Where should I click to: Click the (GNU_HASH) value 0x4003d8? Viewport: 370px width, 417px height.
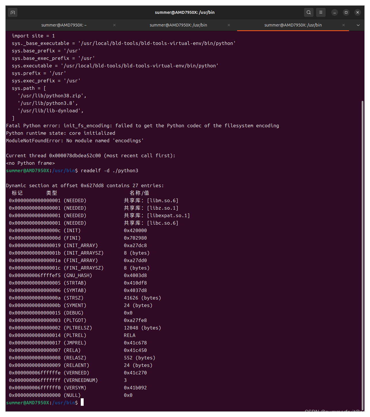(x=135, y=275)
